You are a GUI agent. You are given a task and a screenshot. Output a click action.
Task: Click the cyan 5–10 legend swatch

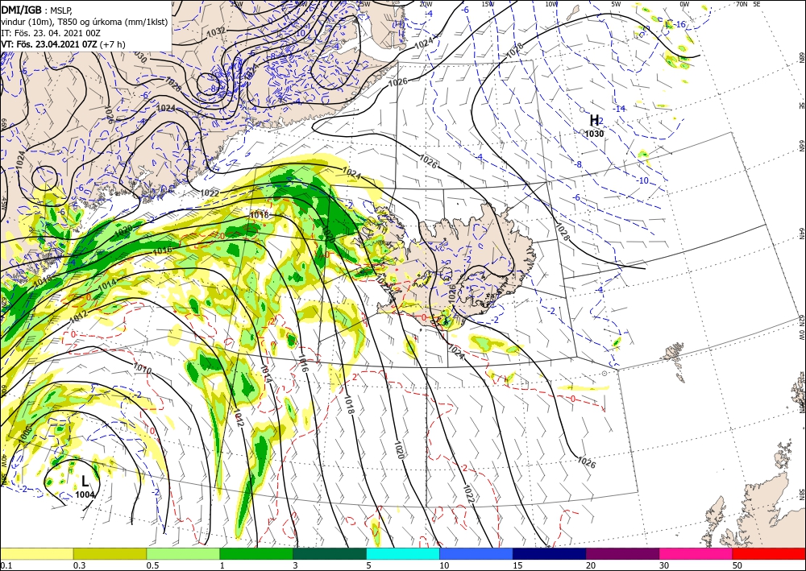402,553
